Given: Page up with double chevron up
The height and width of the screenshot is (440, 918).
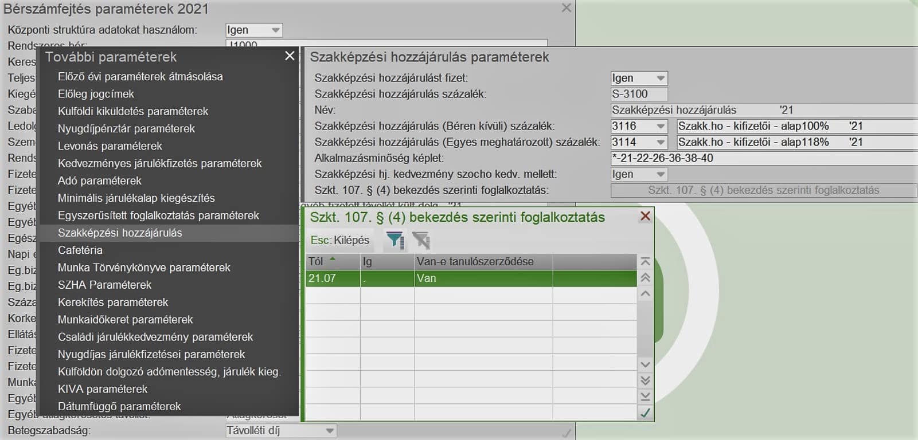Looking at the screenshot, I should point(645,278).
